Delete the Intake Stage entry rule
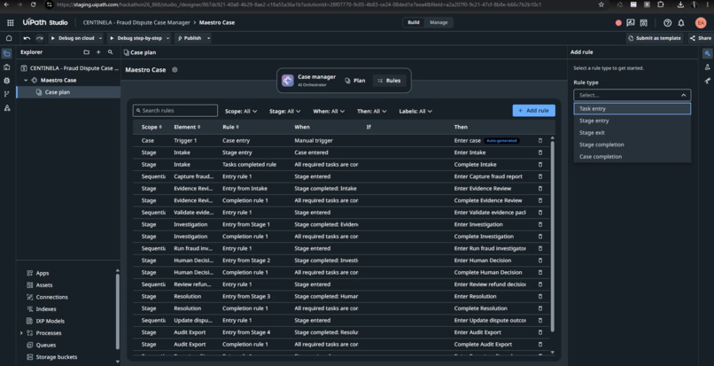The image size is (714, 366). pos(540,152)
